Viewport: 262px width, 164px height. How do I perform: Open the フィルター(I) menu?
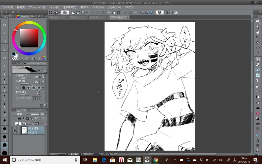click(98, 7)
